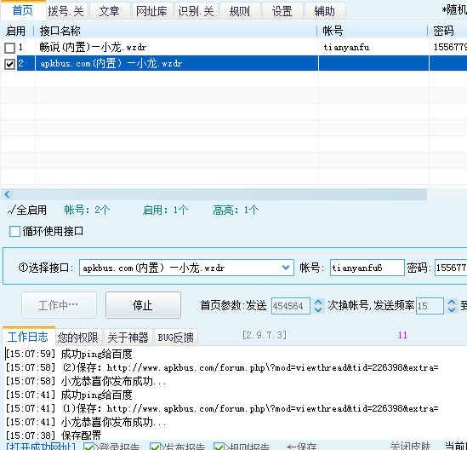Open the 网址库 tab
The height and width of the screenshot is (450, 467).
[152, 11]
